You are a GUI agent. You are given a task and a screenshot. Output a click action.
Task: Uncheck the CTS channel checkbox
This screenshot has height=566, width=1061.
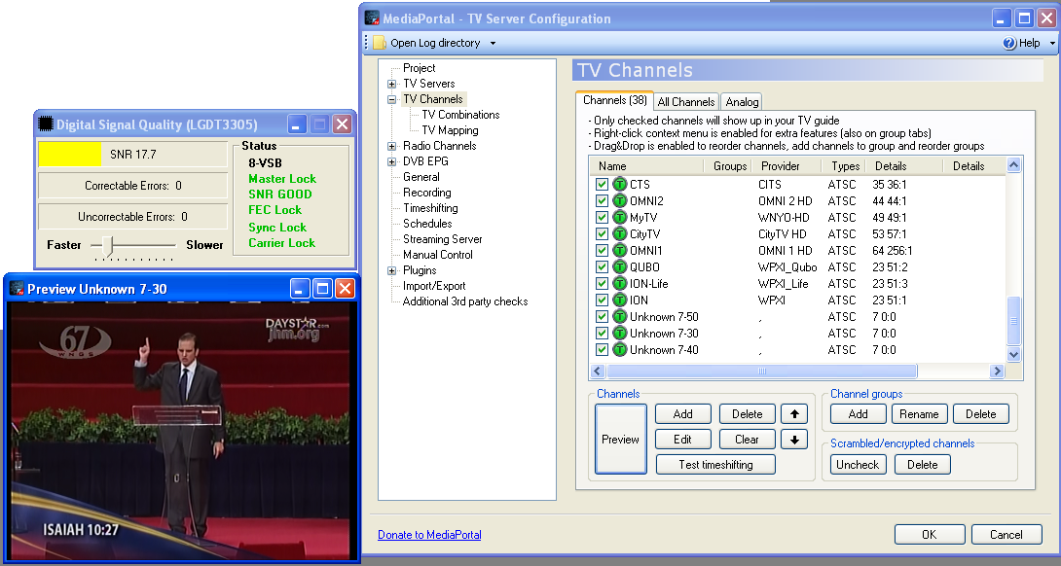(x=602, y=184)
